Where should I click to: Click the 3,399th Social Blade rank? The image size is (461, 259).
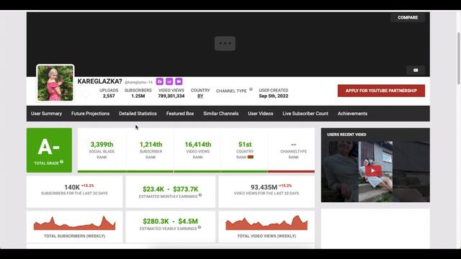point(102,145)
